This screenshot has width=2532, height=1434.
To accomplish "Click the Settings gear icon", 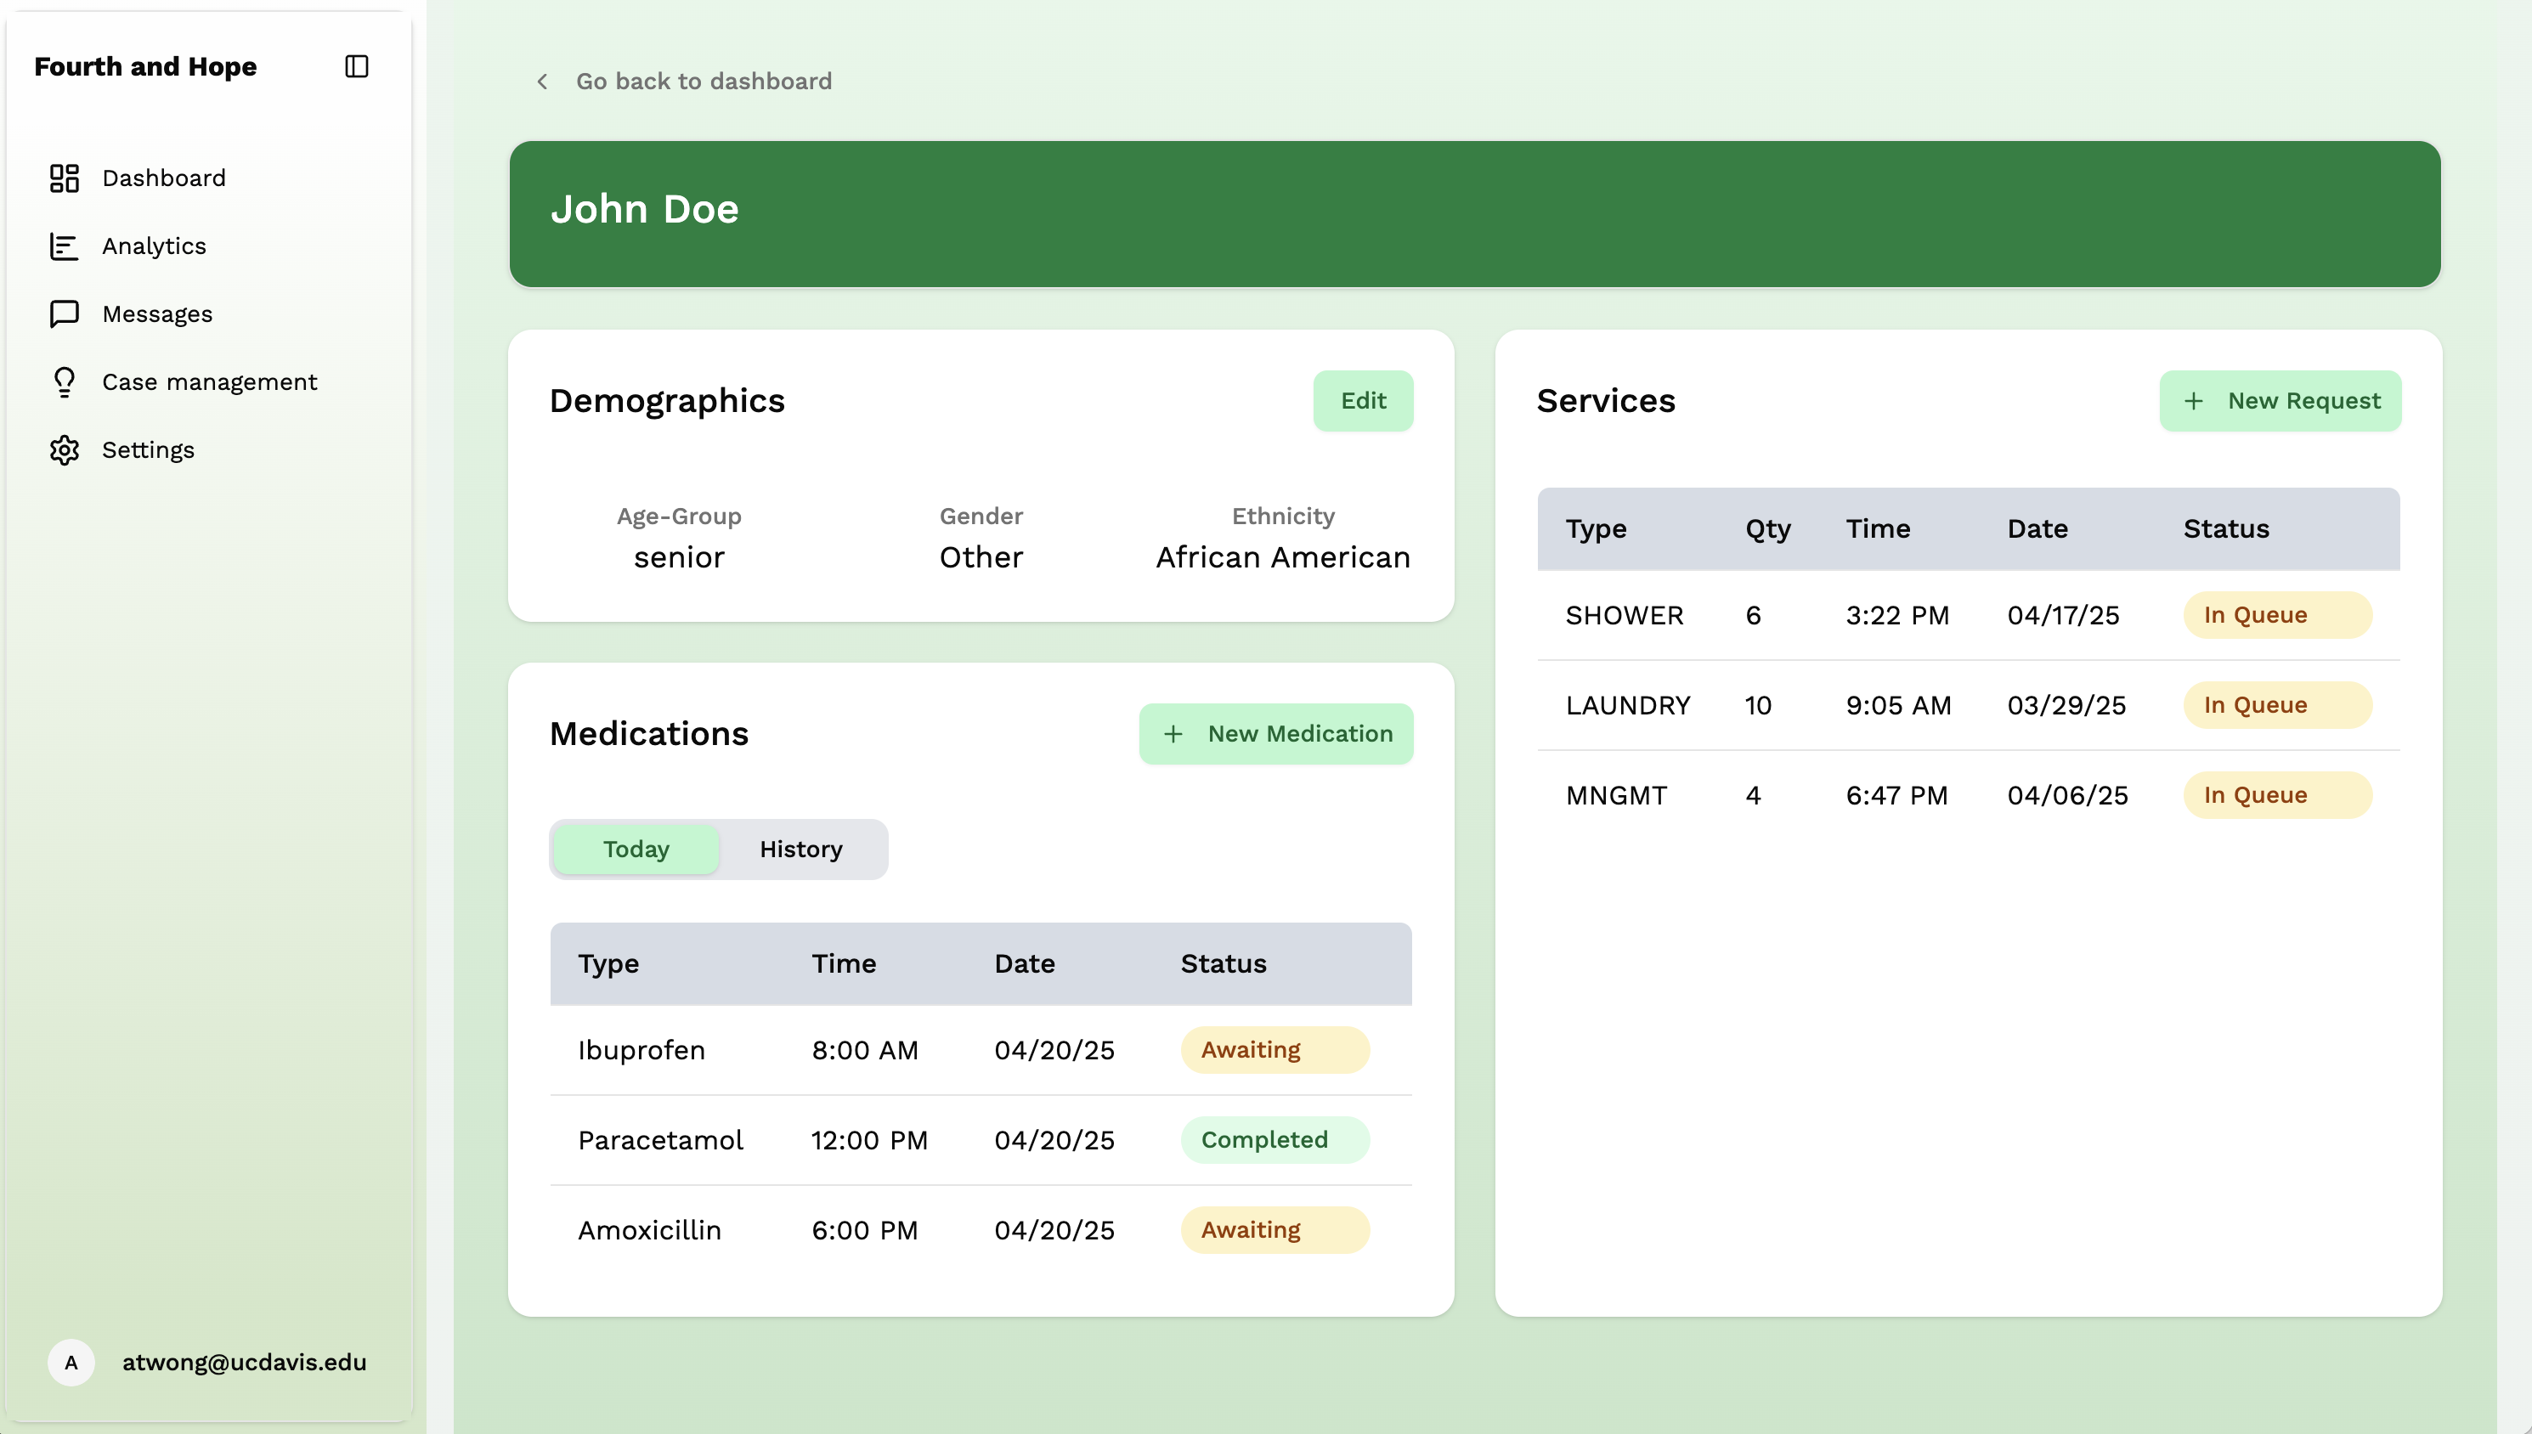I will (64, 450).
